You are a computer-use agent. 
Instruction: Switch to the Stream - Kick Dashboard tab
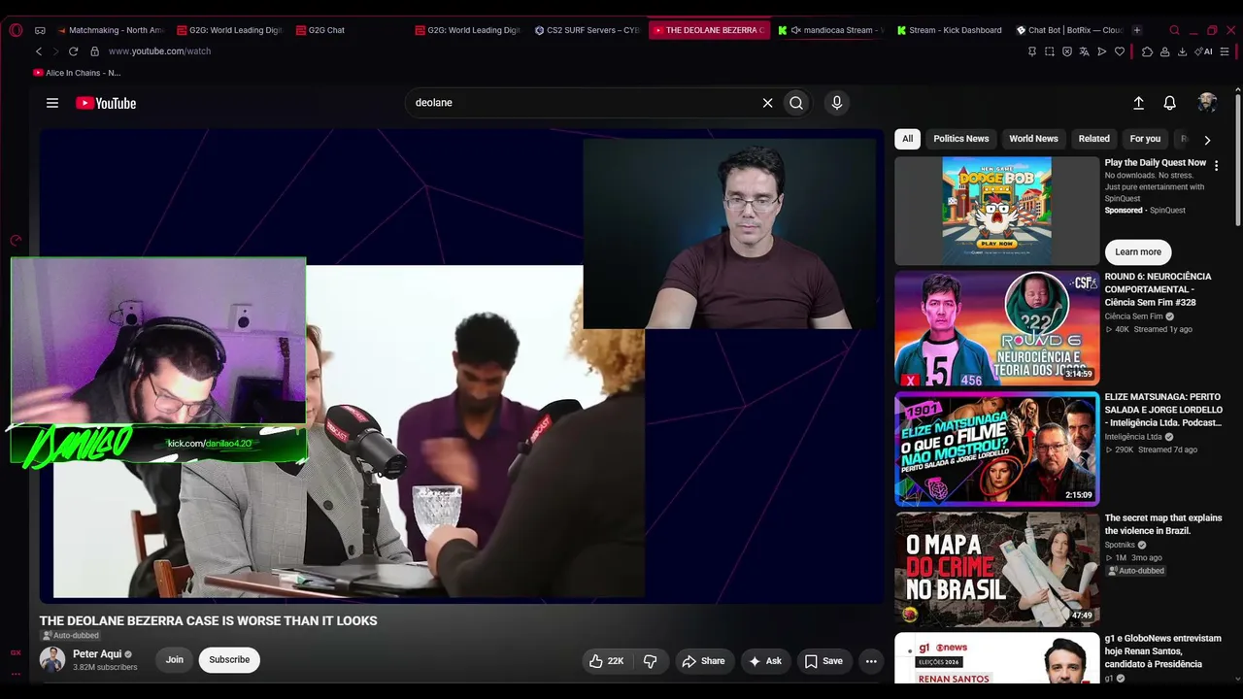tap(951, 30)
